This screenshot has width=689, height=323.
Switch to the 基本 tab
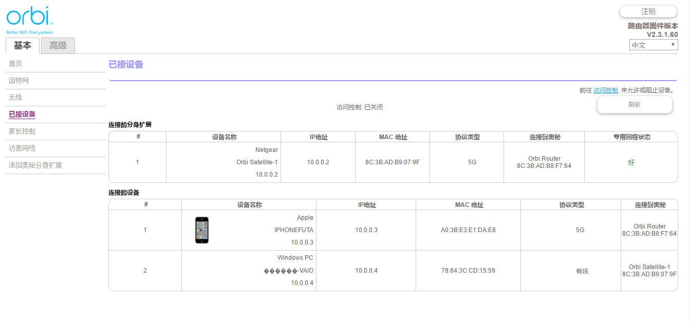pos(23,46)
